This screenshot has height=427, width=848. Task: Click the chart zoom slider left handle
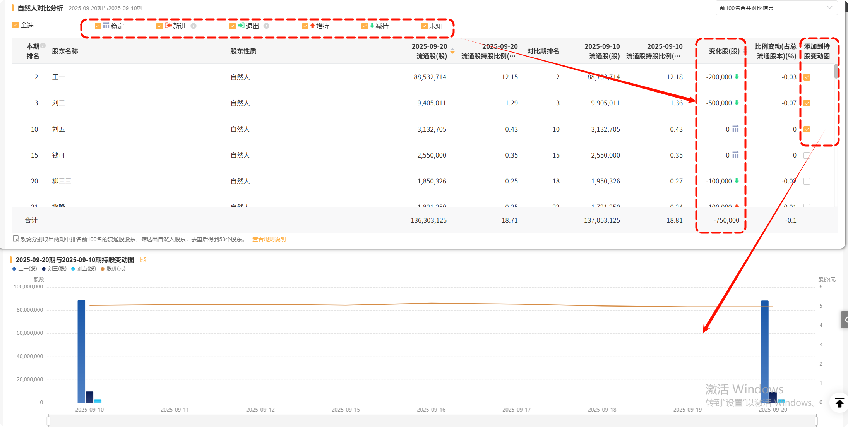coord(48,420)
